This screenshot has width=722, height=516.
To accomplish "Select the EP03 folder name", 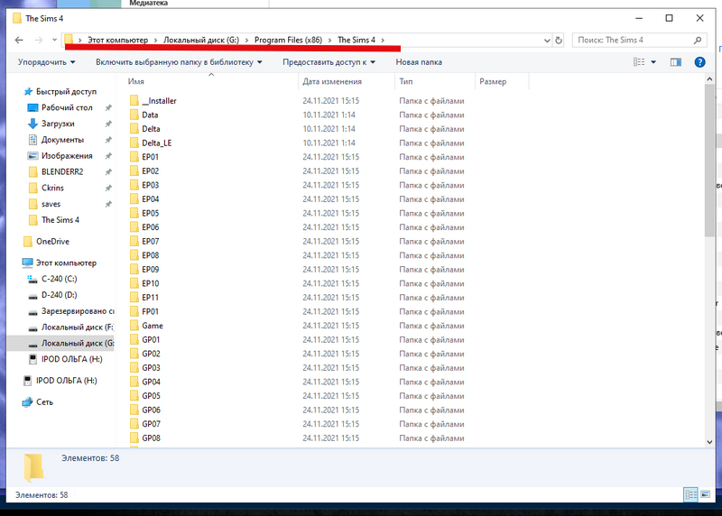I will pos(150,185).
